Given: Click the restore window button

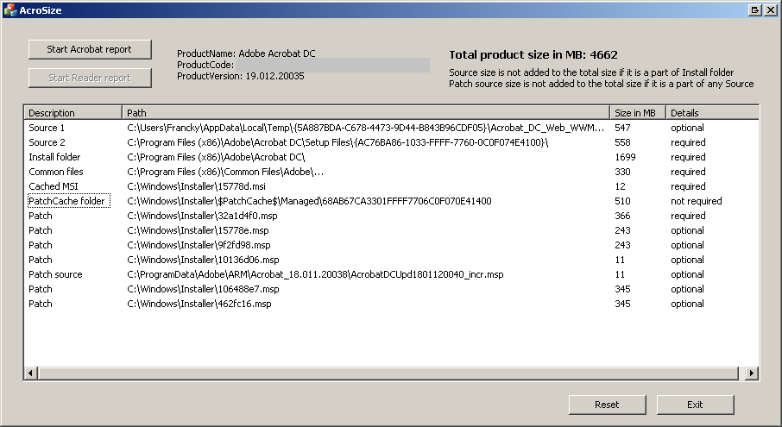Looking at the screenshot, I should (755, 9).
